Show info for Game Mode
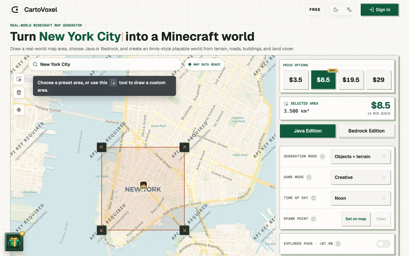 coord(309,177)
